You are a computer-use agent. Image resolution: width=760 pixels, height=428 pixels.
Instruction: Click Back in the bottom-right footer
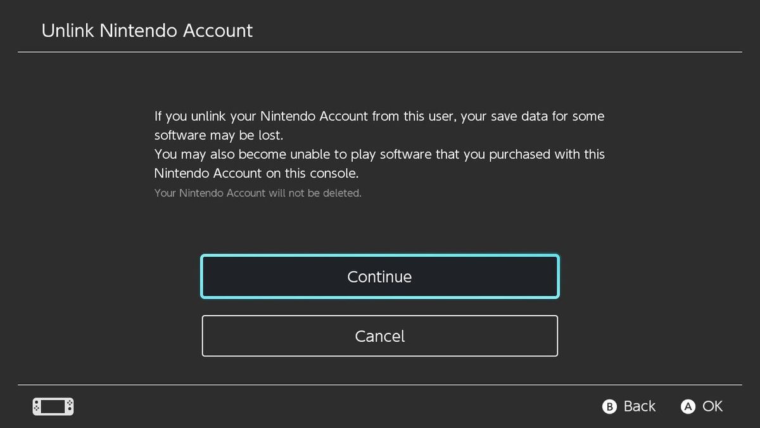point(638,406)
